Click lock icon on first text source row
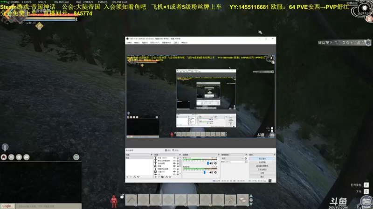 178,158
